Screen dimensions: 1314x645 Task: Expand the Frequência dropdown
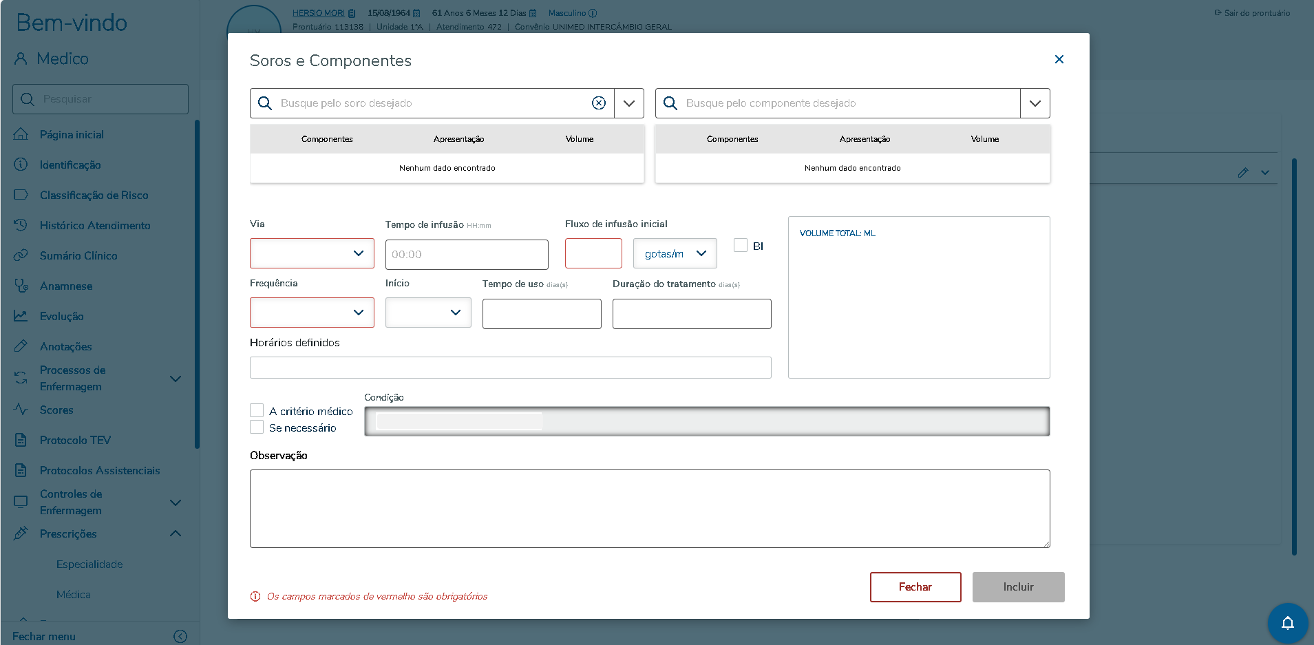(x=312, y=313)
